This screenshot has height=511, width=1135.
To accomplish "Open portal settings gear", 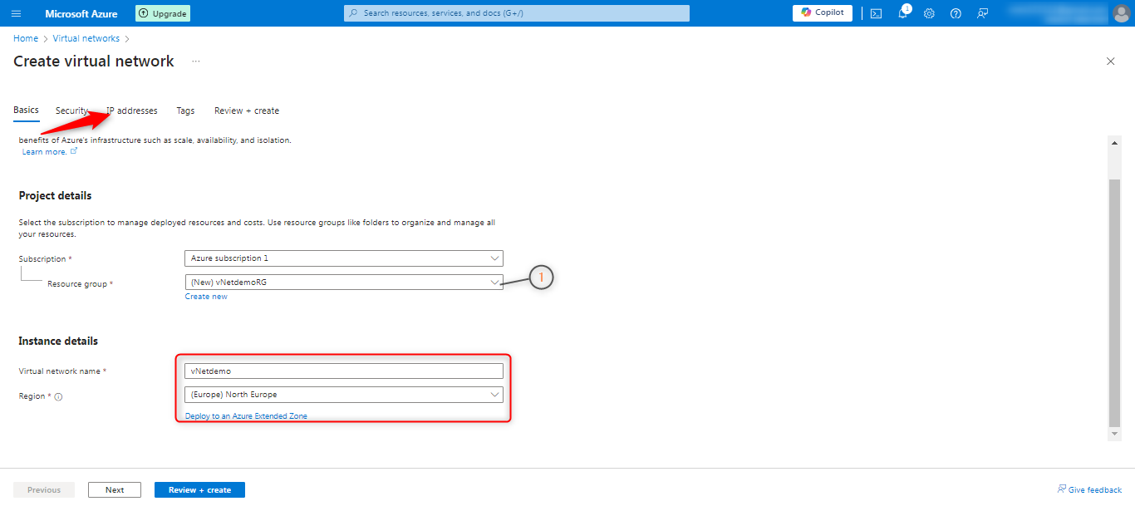I will coord(929,13).
